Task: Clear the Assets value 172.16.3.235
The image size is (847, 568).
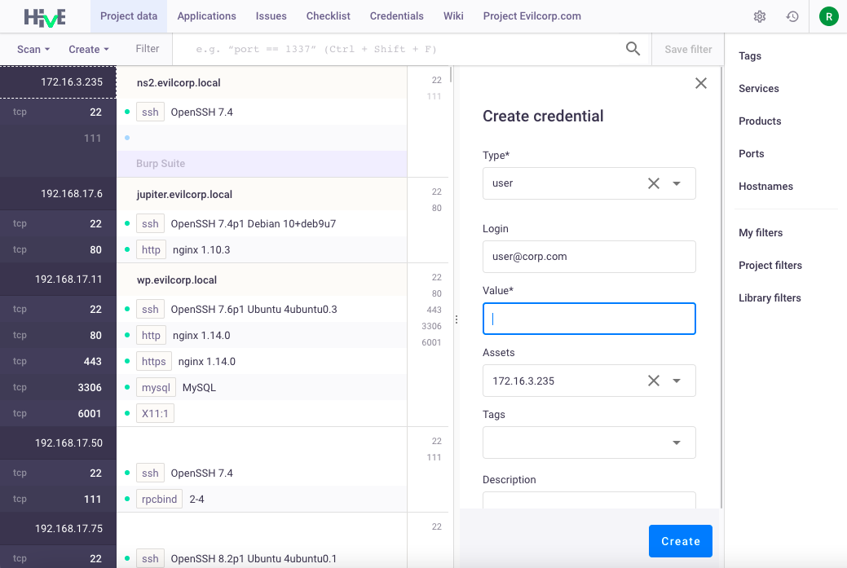Action: (x=654, y=381)
